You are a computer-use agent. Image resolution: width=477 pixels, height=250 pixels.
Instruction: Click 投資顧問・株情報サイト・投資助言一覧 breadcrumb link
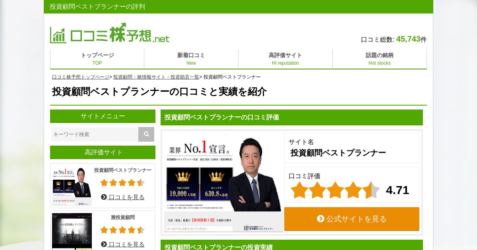156,77
